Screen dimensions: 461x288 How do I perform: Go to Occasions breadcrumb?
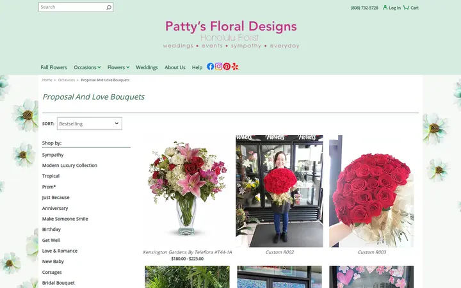pos(67,80)
